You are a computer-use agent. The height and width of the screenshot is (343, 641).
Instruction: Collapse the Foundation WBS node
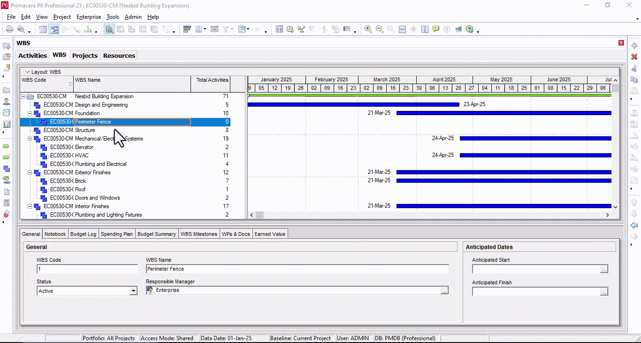[30, 113]
